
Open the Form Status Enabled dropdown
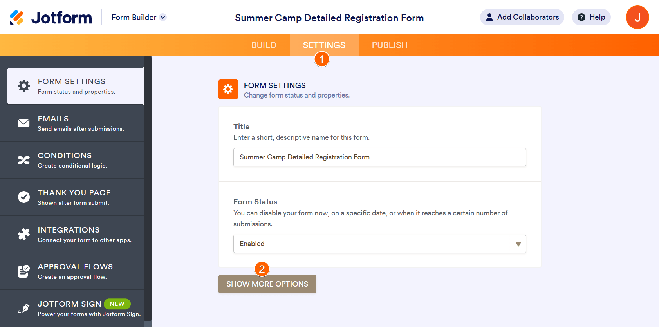(379, 244)
